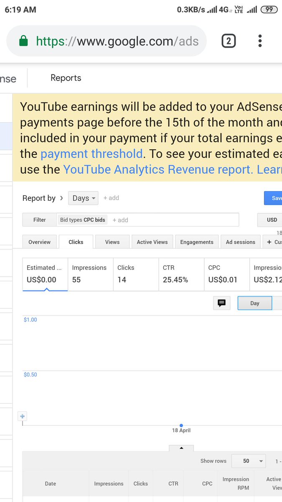Click the chevron next to Report by

pos(62,198)
